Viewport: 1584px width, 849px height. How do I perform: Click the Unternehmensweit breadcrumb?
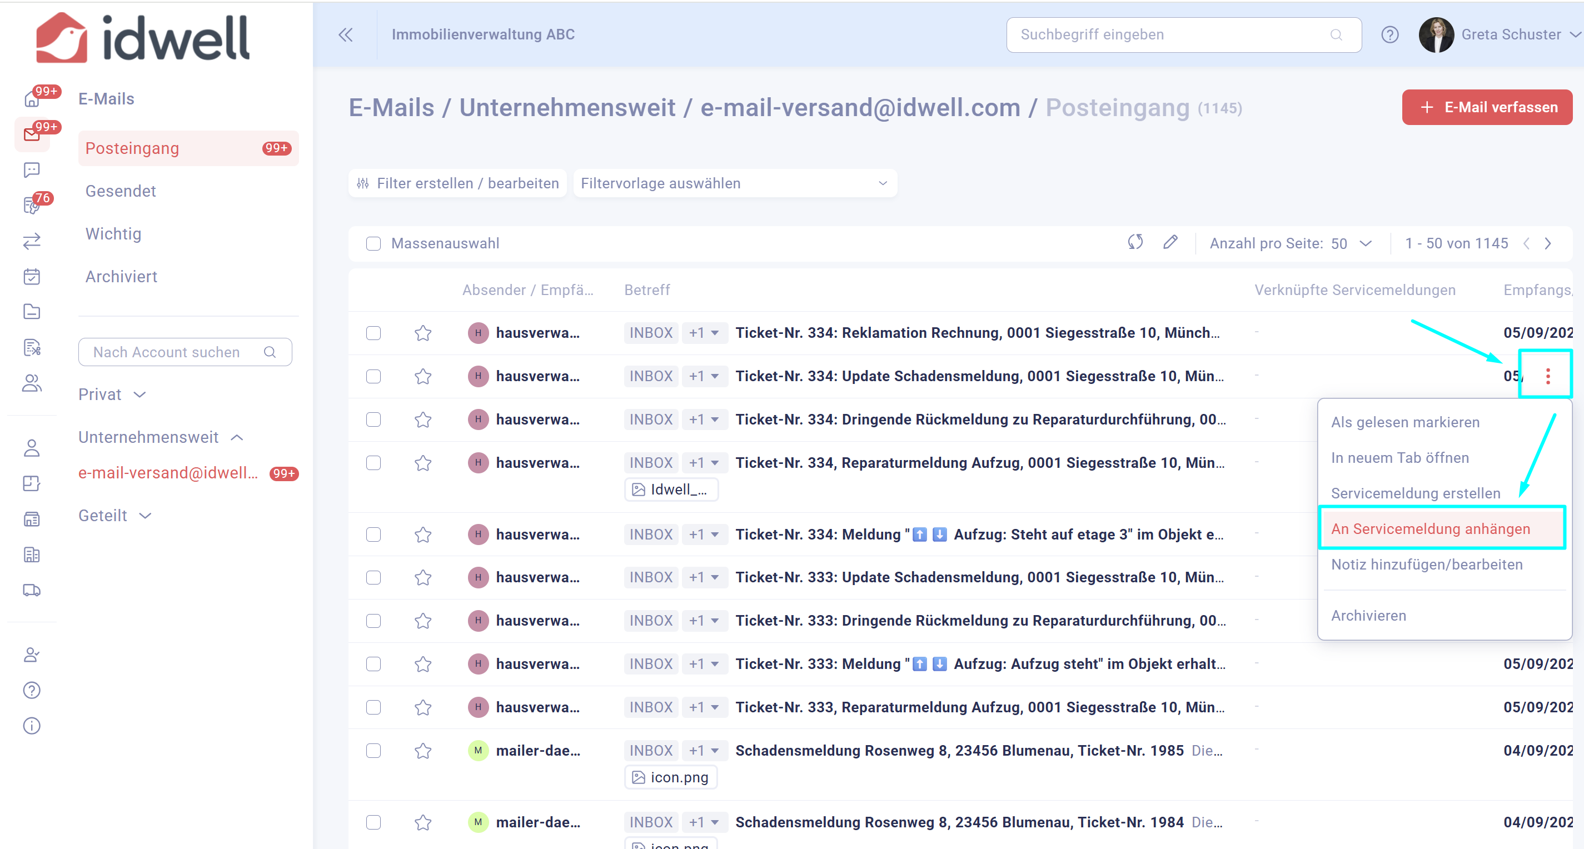click(567, 108)
